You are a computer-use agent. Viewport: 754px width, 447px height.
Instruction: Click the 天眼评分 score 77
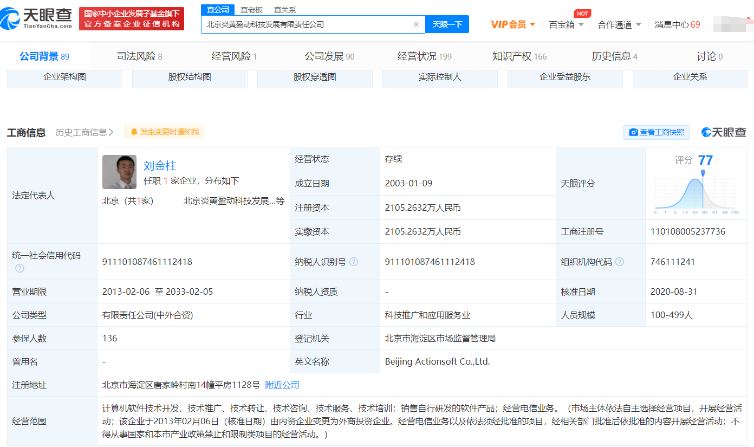point(705,160)
